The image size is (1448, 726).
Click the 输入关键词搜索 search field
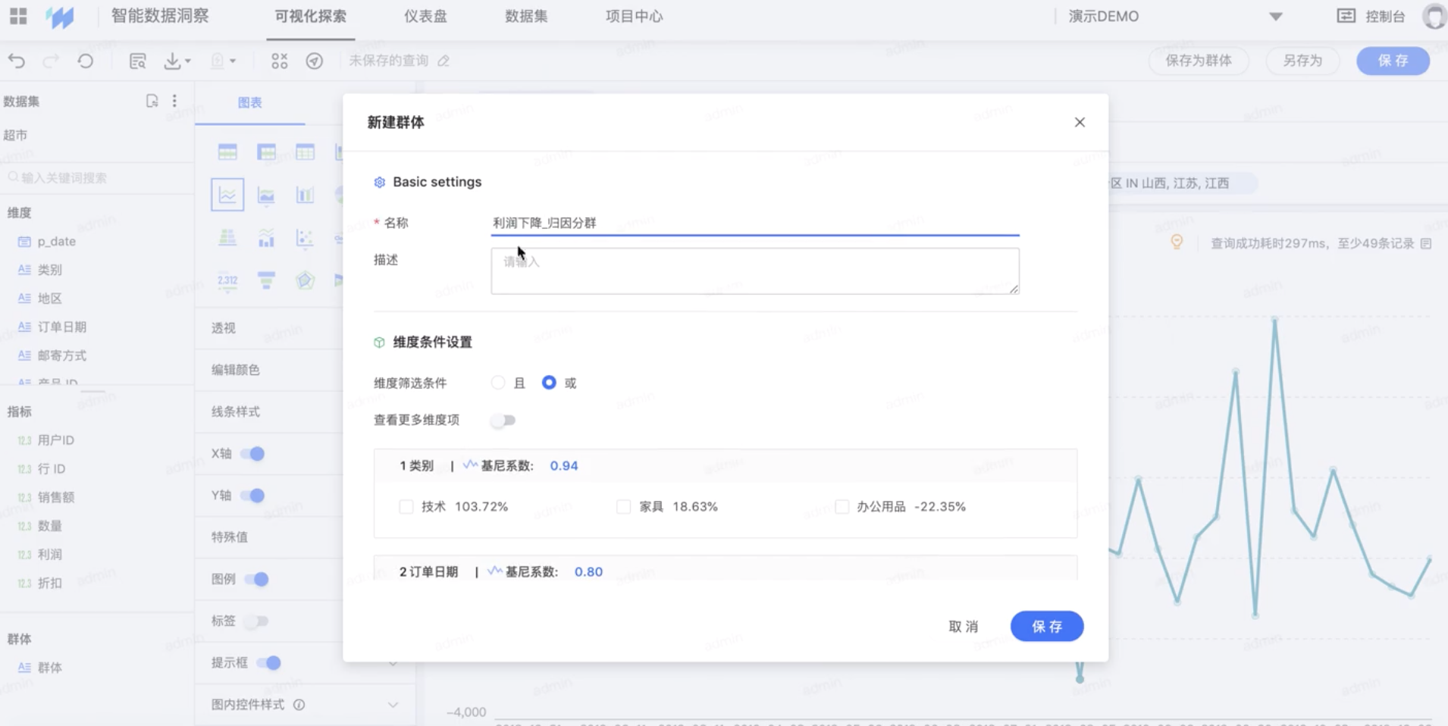pyautogui.click(x=97, y=178)
